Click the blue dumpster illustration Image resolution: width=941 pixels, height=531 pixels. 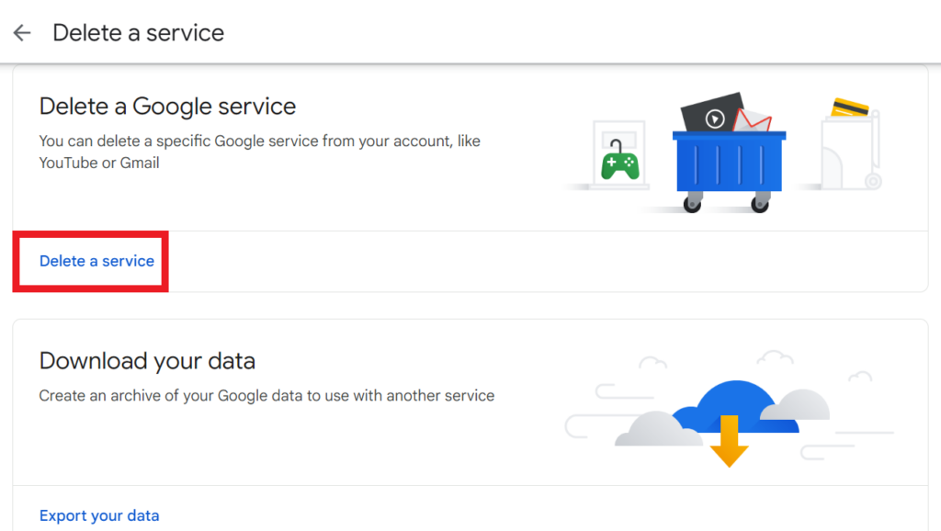click(x=729, y=170)
